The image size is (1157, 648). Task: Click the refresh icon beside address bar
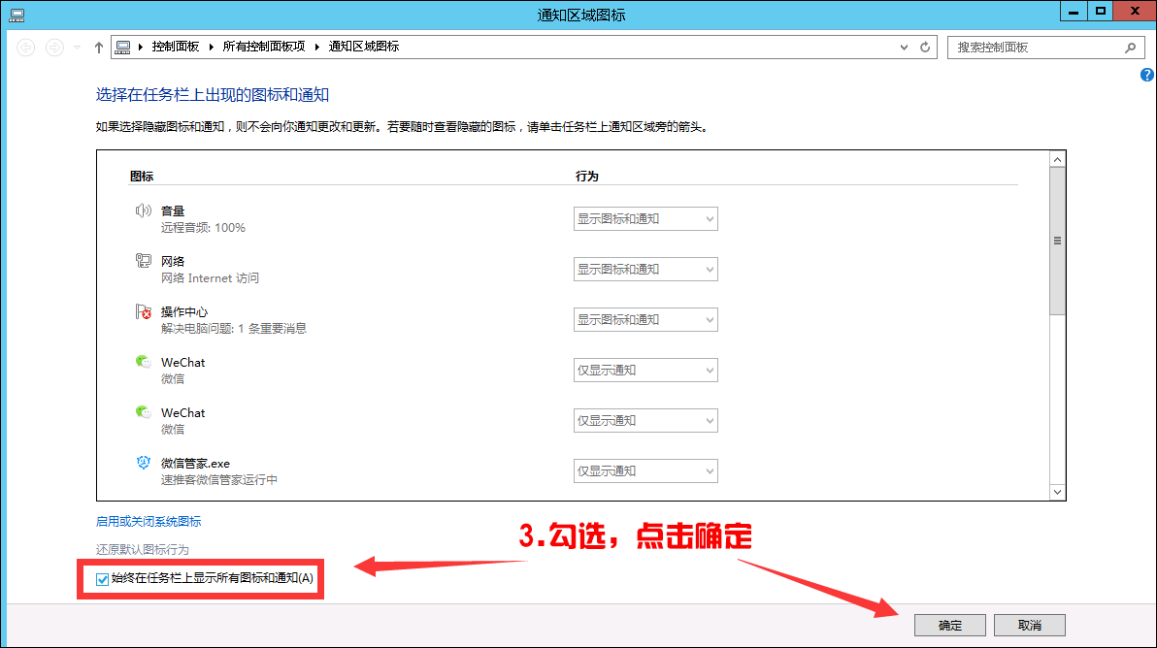(x=923, y=46)
